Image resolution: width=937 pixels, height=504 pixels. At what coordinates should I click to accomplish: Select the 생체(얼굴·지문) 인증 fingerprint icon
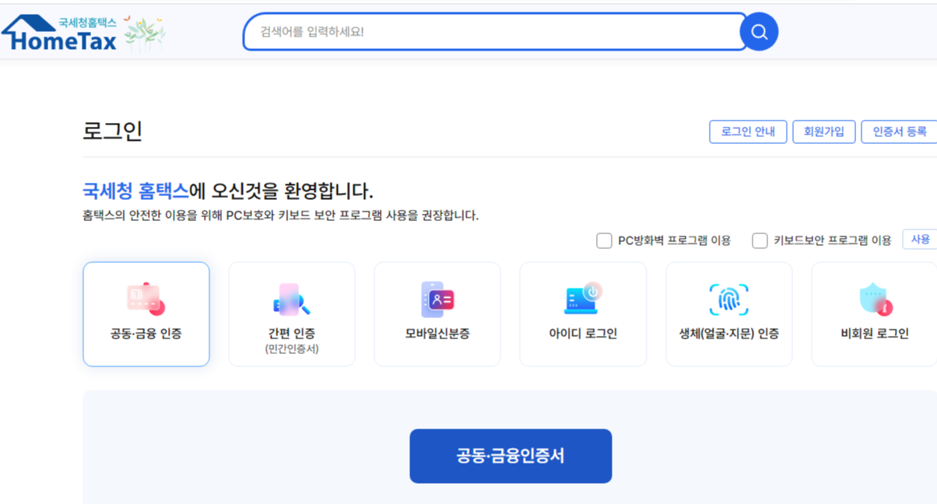point(728,299)
